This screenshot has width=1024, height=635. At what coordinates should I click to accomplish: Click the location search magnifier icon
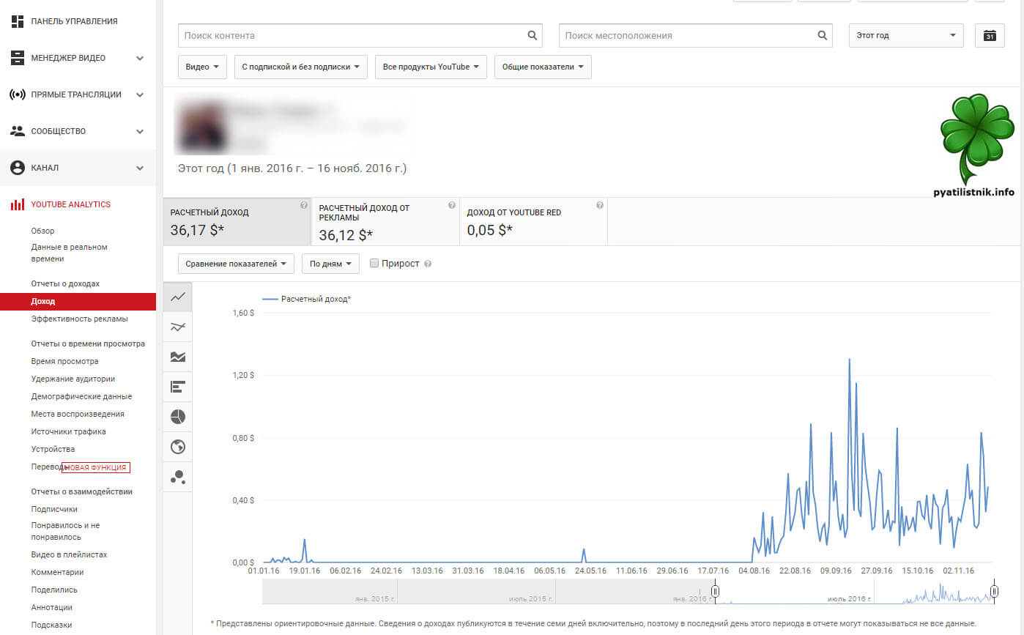823,35
